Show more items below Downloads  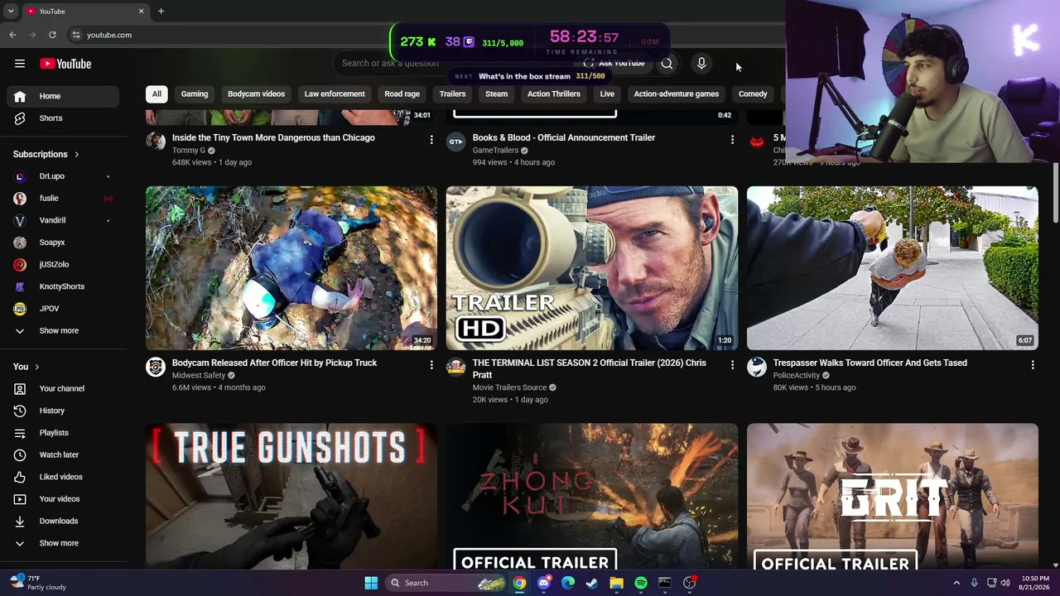click(63, 543)
